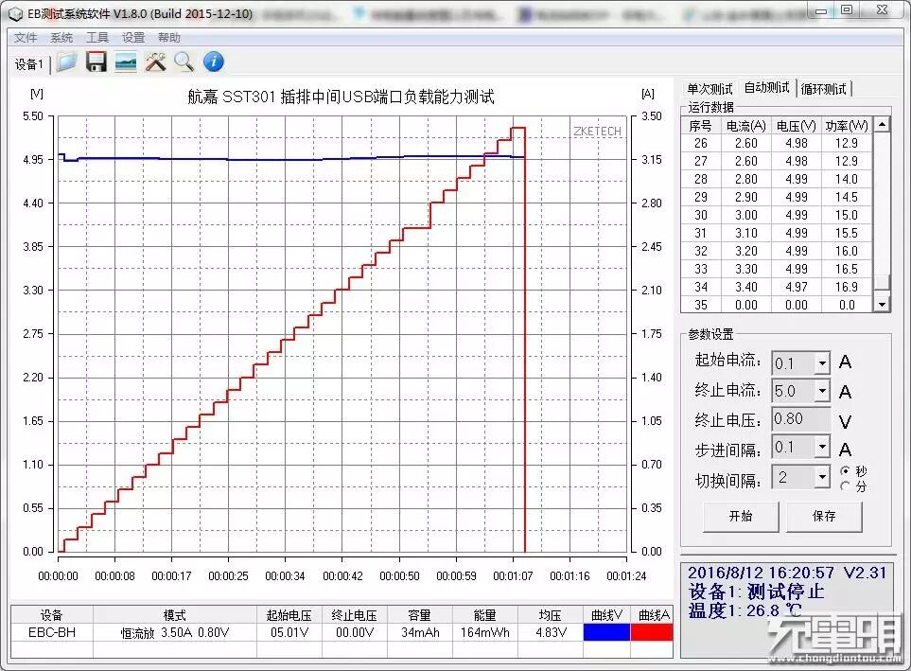Screen dimensions: 911x671
Task: Click the 设备1: 测试停止 status text
Action: (756, 592)
